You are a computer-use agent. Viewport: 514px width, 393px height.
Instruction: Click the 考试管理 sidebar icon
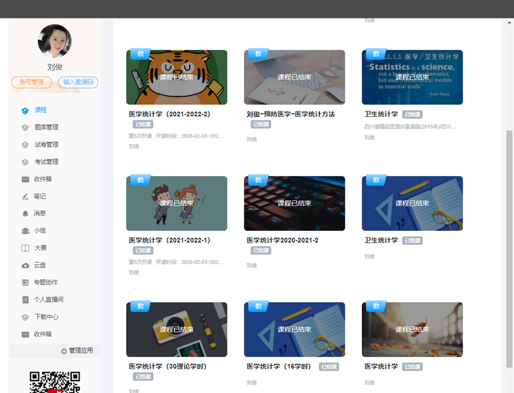[25, 162]
